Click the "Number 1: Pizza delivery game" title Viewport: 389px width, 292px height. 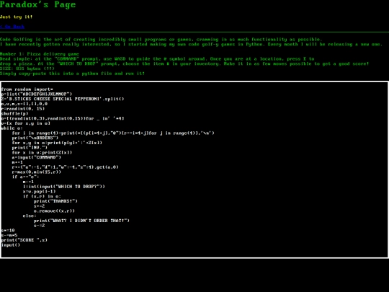coord(40,54)
